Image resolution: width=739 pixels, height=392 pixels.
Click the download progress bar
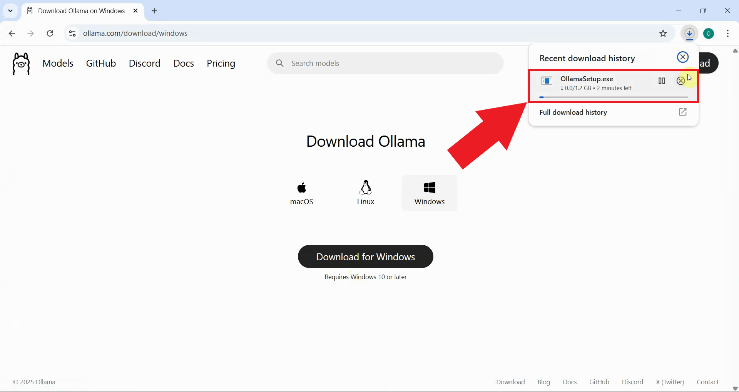click(x=613, y=97)
